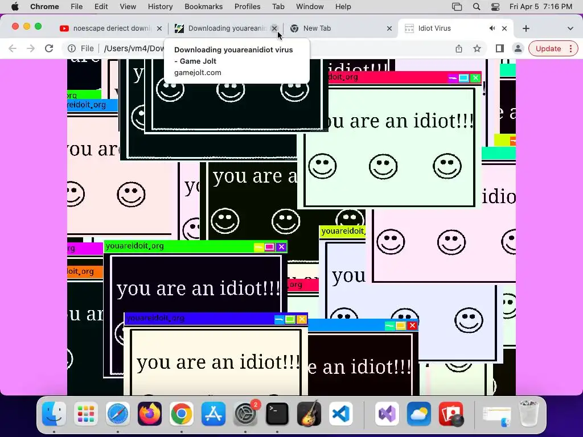583x437 pixels.
Task: Focus the address bar path
Action: pos(134,49)
